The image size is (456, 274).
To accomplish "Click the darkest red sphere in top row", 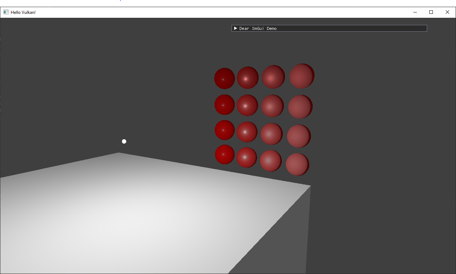I will coord(224,78).
